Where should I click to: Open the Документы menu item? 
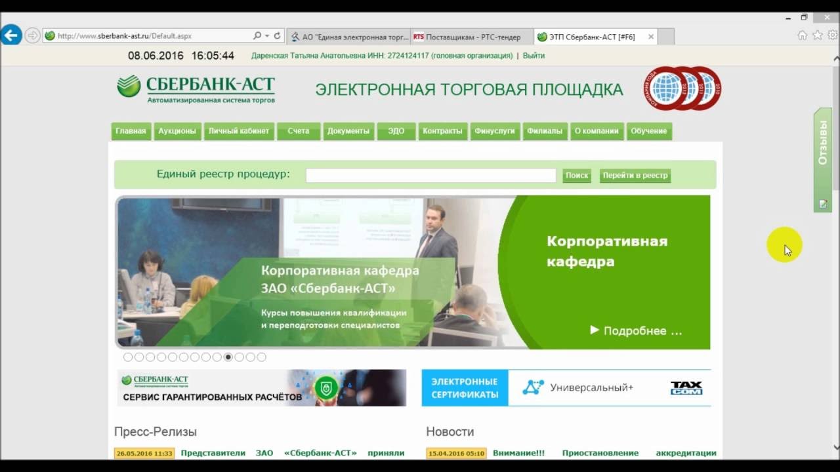[x=348, y=131]
